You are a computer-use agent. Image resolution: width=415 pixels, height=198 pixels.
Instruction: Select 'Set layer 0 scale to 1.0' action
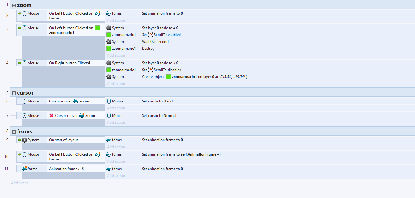160,63
